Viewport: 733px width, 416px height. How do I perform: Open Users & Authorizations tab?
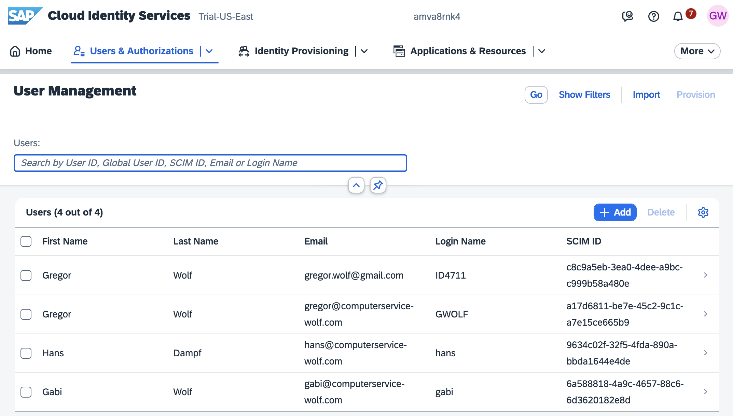[x=141, y=51]
